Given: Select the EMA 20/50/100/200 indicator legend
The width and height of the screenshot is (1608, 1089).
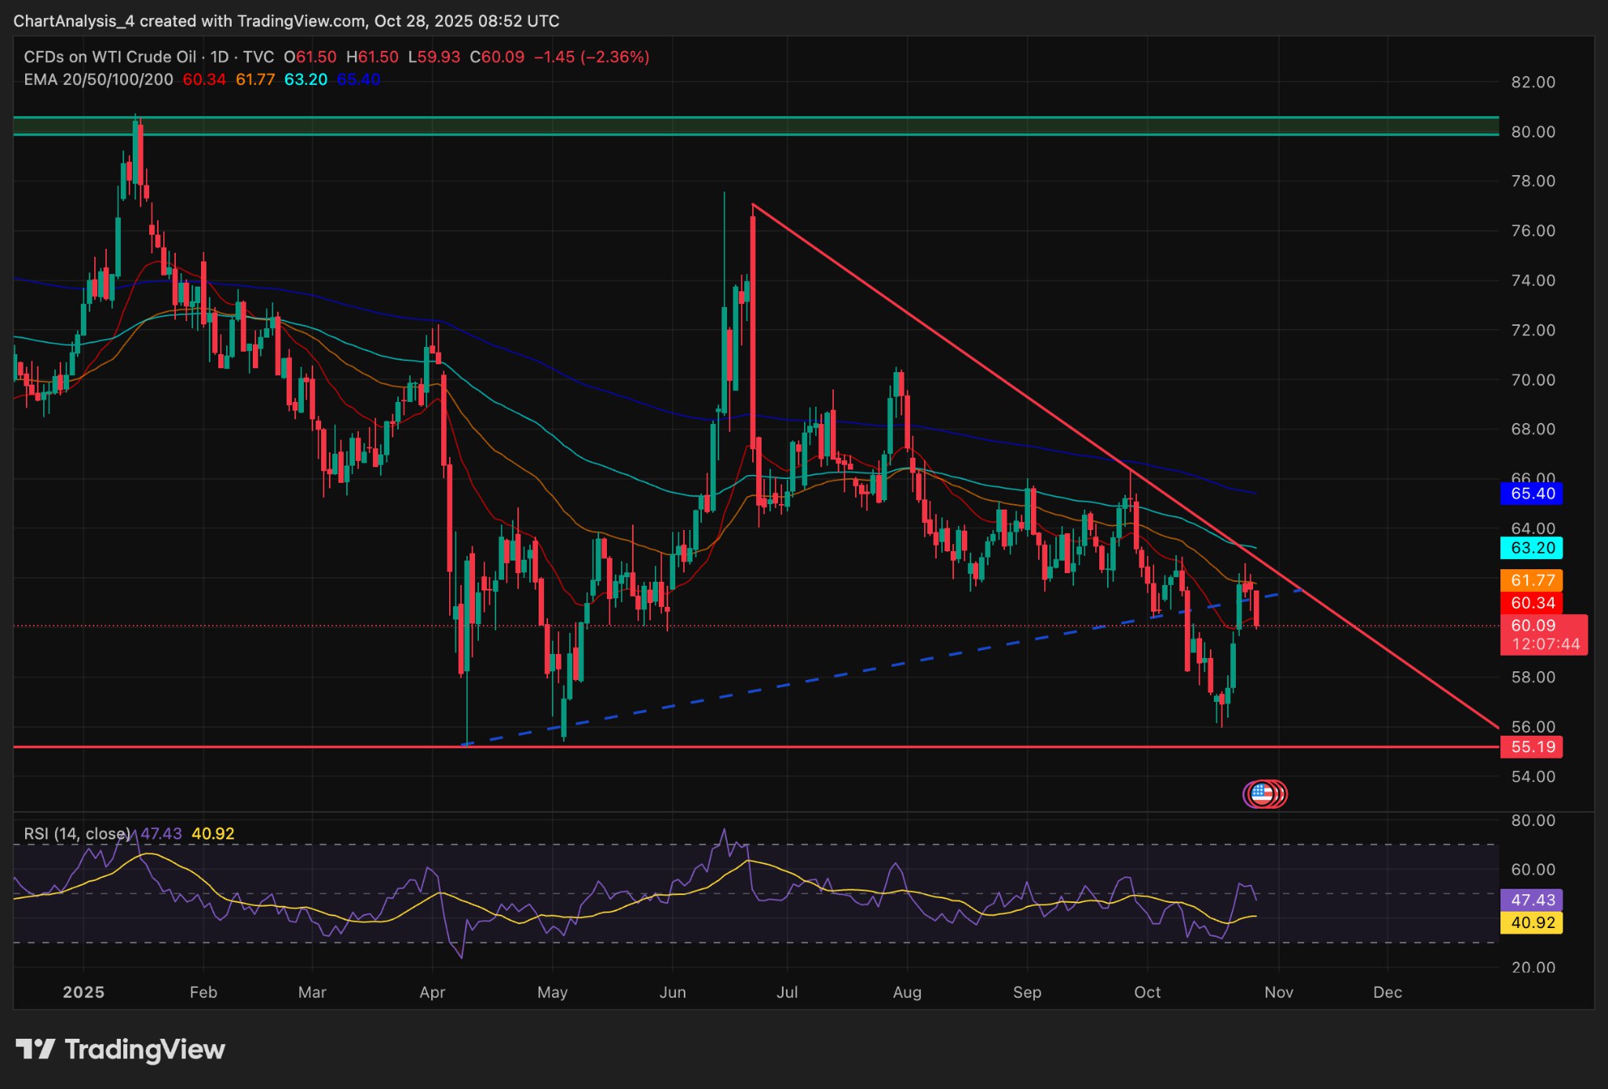Looking at the screenshot, I should pos(98,79).
